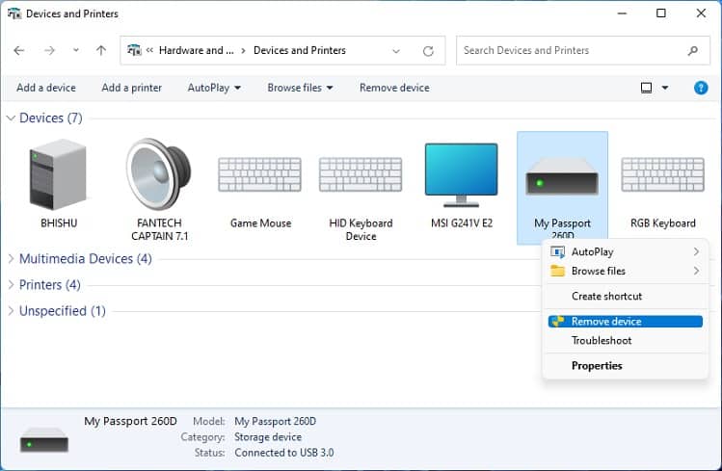Select the FANTECH CAPTAIN 7.1 speaker icon
The height and width of the screenshot is (471, 722).
click(159, 174)
